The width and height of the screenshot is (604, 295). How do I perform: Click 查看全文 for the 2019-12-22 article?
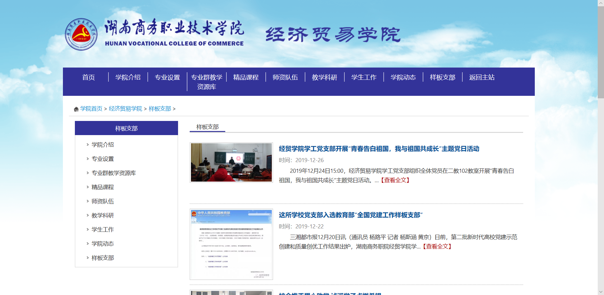pyautogui.click(x=437, y=247)
